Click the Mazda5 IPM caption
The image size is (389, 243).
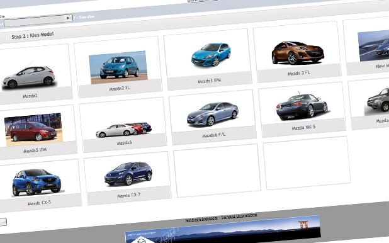[x=35, y=150]
